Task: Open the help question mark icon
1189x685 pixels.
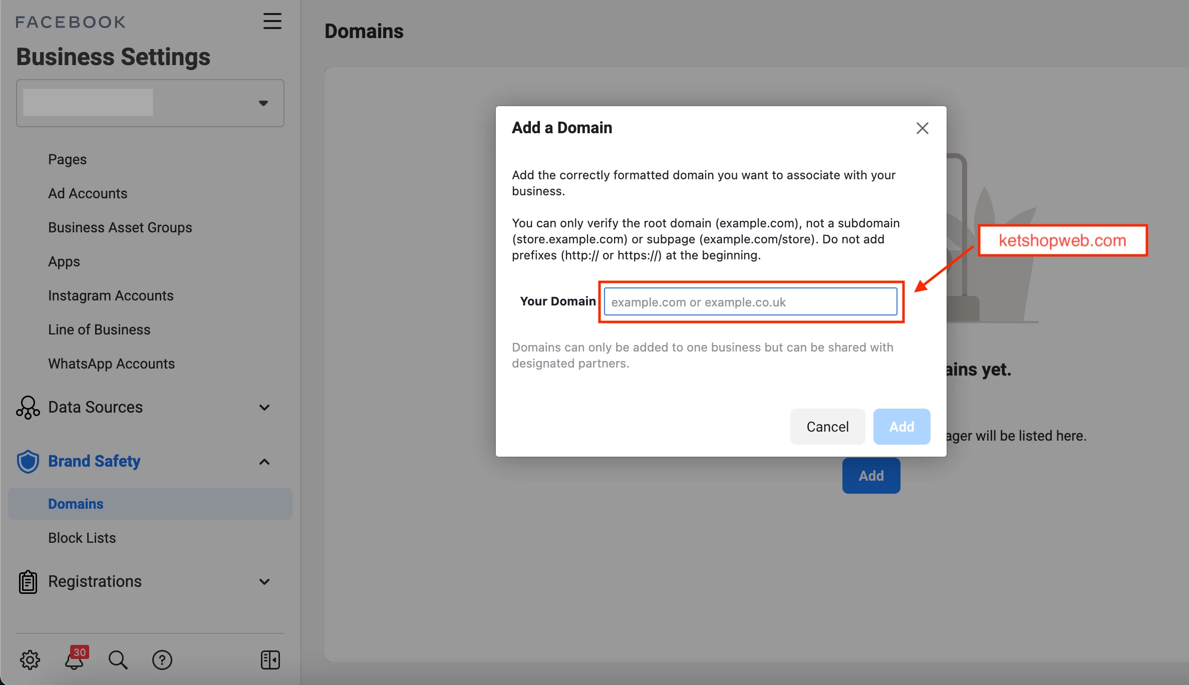Action: click(162, 660)
